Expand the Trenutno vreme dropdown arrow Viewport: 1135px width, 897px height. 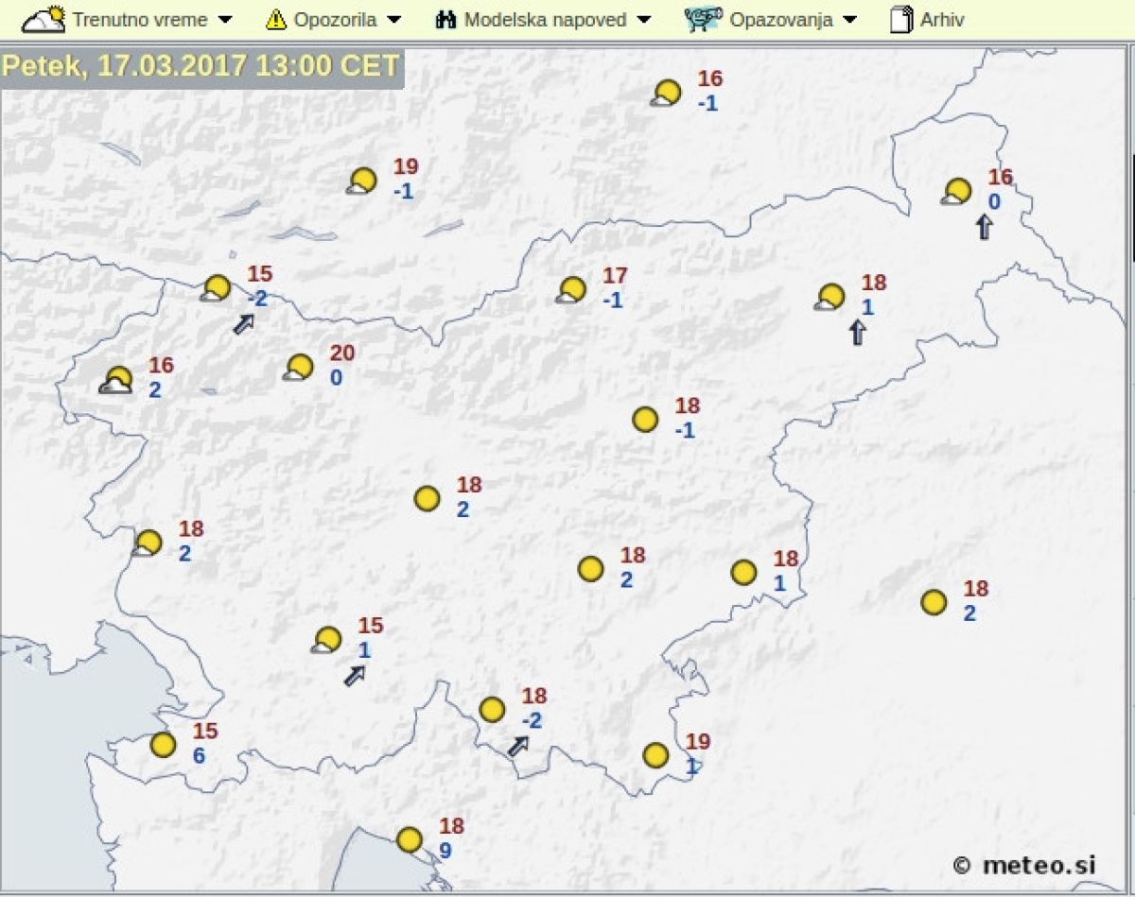tap(224, 20)
